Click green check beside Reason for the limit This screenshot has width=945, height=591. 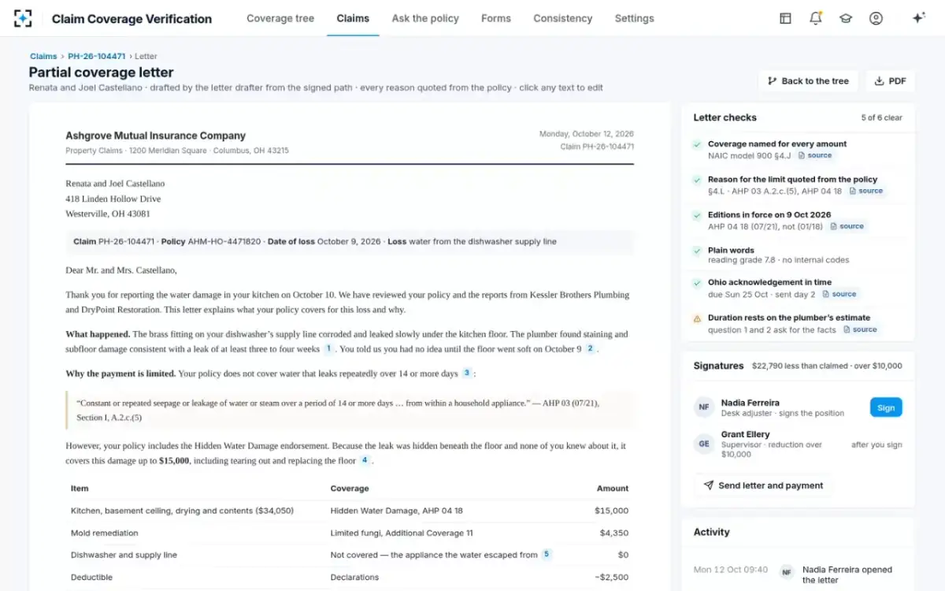pos(697,180)
